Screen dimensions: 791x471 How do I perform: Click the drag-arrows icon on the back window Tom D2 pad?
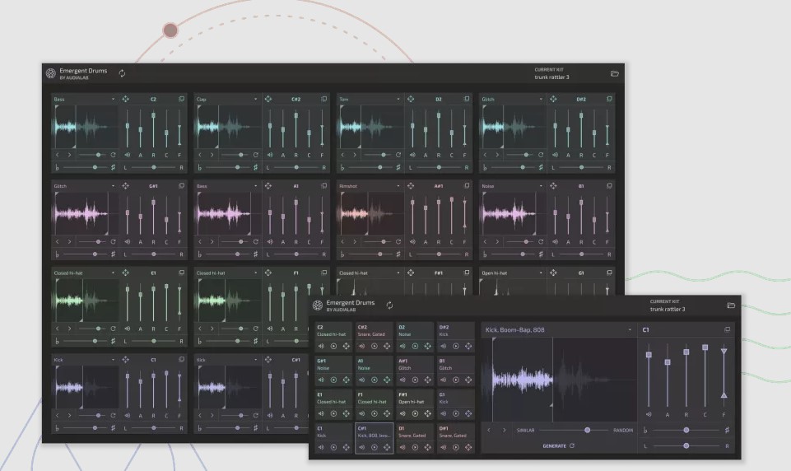[x=411, y=99]
